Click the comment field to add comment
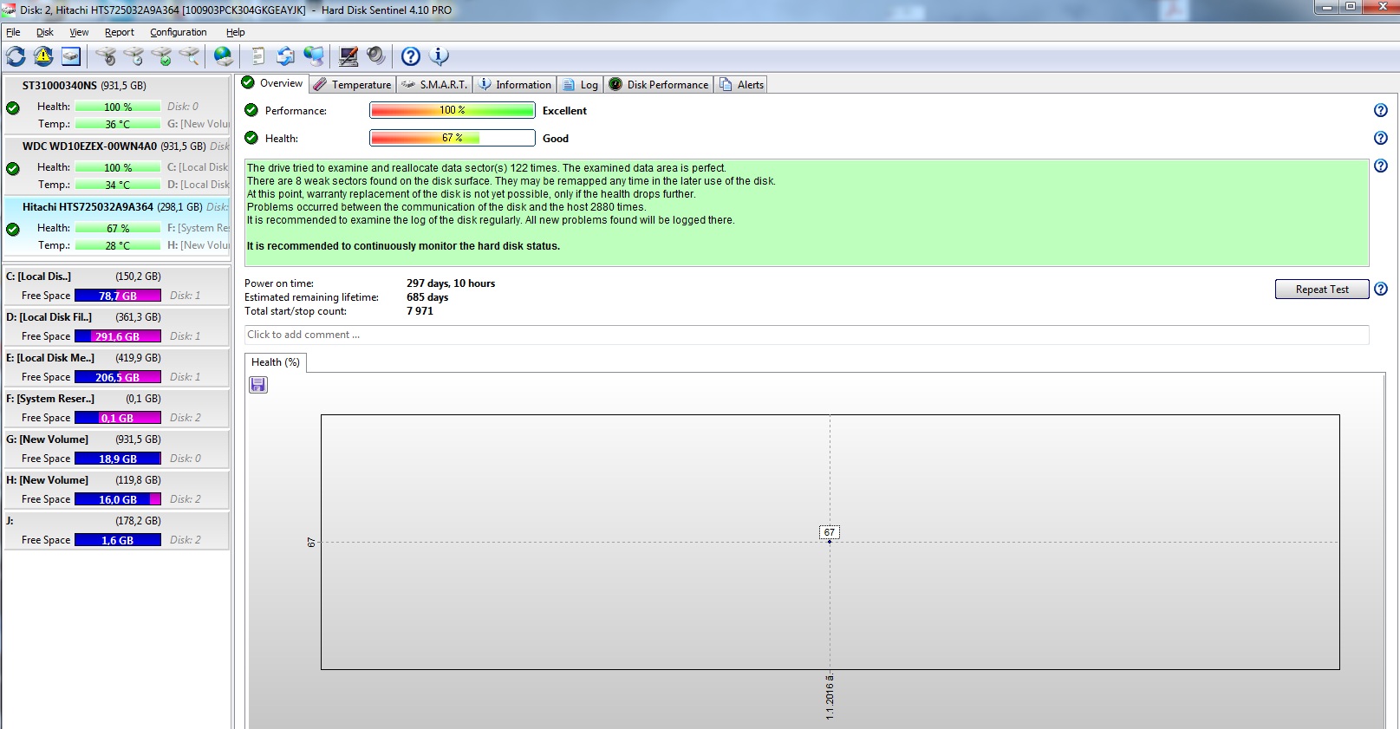 pos(806,335)
